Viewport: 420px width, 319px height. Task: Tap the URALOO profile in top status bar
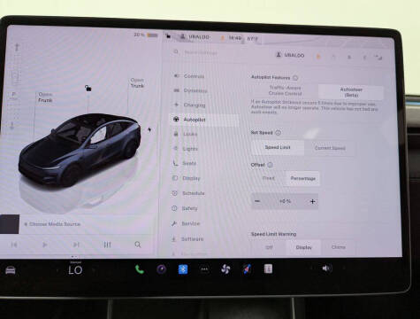pyautogui.click(x=195, y=37)
